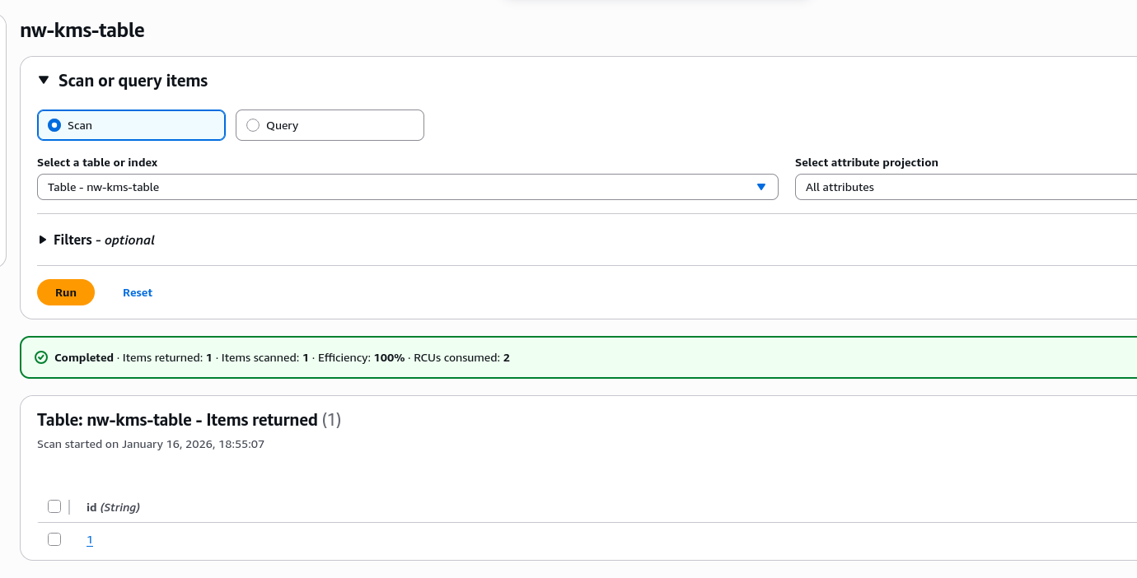Click the nw-kms-table page heading
Image resolution: width=1137 pixels, height=578 pixels.
tap(82, 30)
